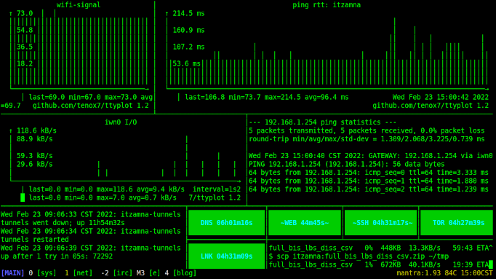This screenshot has height=279, width=496.
Task: Switch to tmux window 4 [blog]
Action: (180, 273)
